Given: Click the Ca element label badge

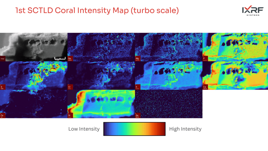Looking at the screenshot, I should (x=205, y=87).
